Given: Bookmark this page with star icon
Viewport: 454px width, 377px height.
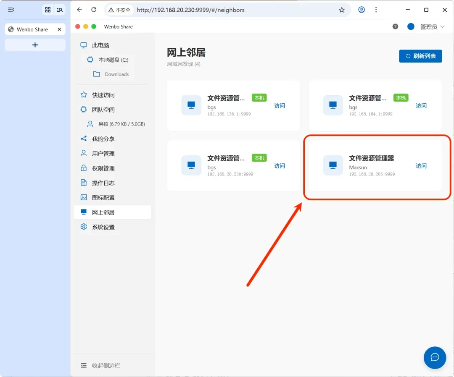Looking at the screenshot, I should [342, 10].
